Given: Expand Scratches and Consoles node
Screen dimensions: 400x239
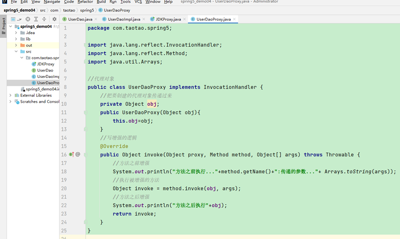Looking at the screenshot, I should (11, 102).
